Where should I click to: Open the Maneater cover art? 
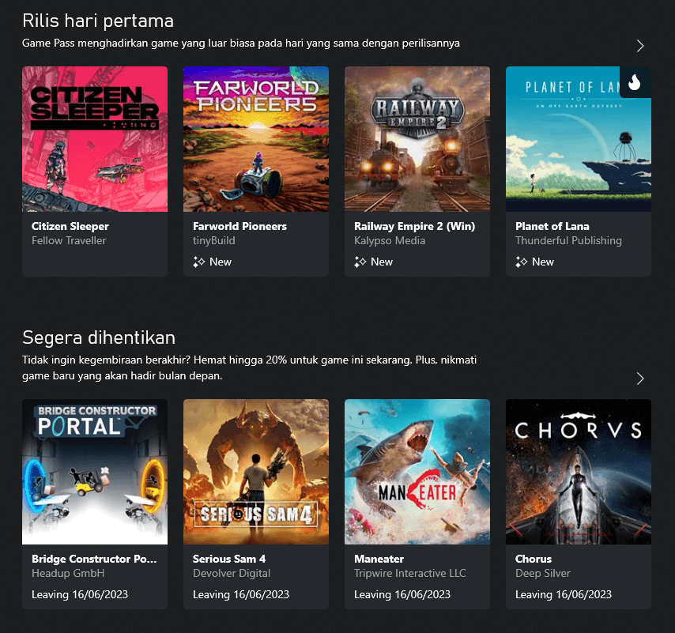tap(417, 472)
